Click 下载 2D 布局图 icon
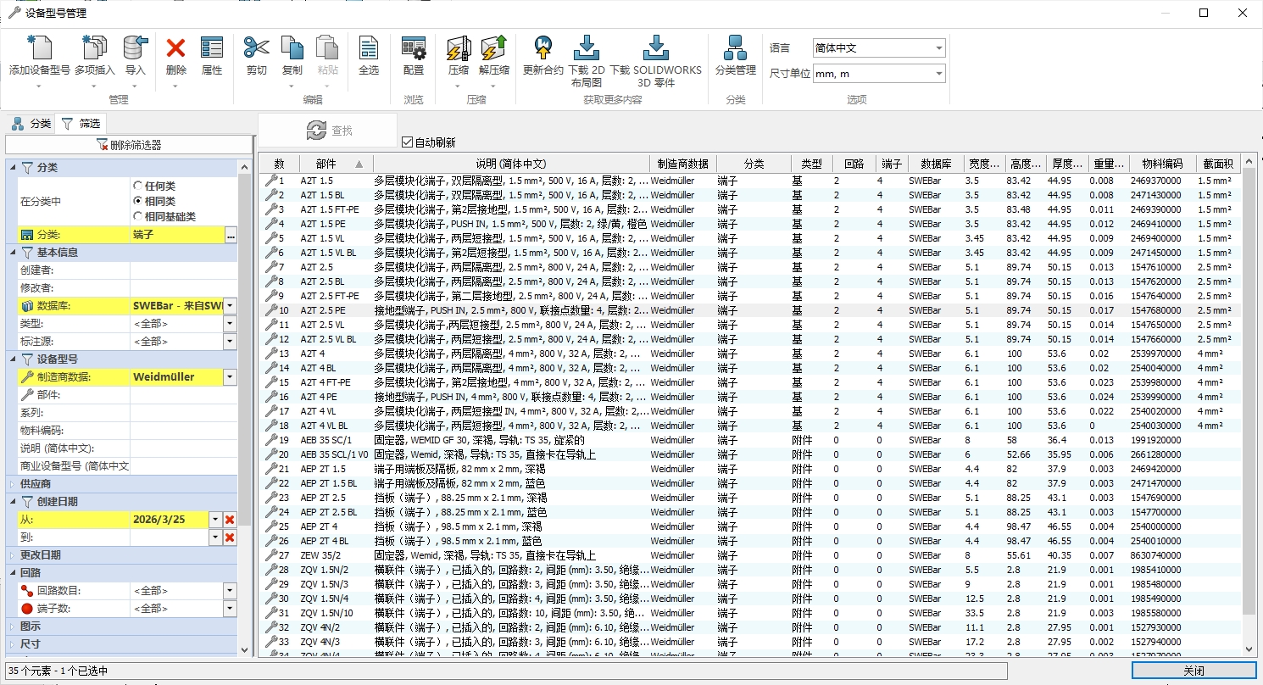The image size is (1263, 685). [x=587, y=49]
